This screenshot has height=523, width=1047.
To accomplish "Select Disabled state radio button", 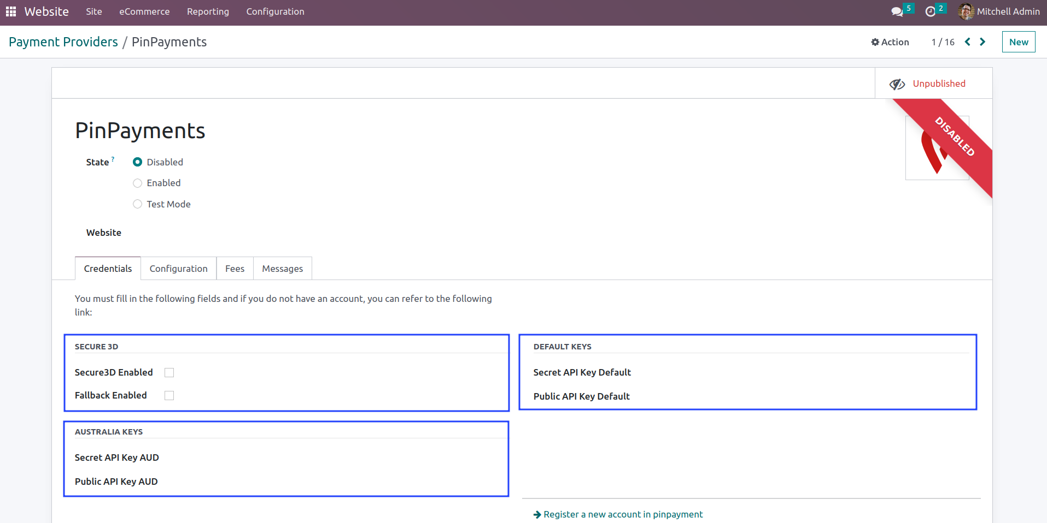I will [x=138, y=162].
